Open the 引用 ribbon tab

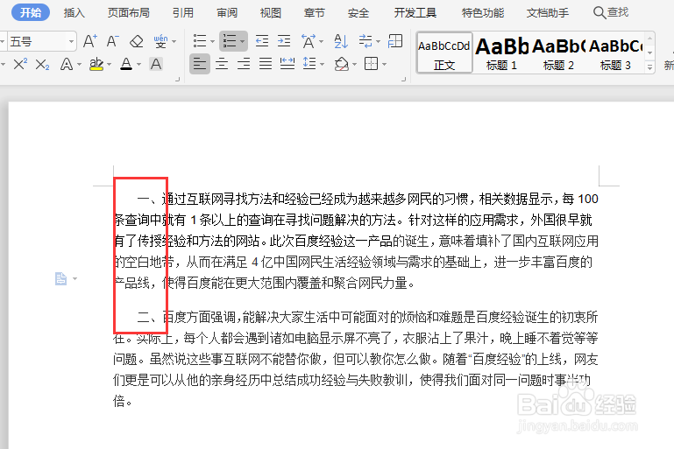click(x=183, y=13)
